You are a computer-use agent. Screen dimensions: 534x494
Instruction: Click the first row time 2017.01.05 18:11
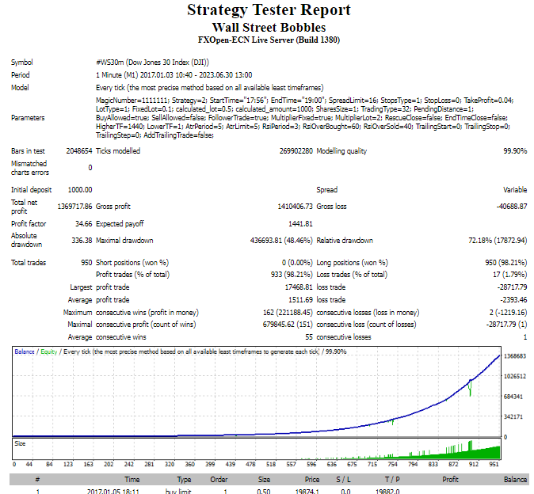[x=113, y=492]
